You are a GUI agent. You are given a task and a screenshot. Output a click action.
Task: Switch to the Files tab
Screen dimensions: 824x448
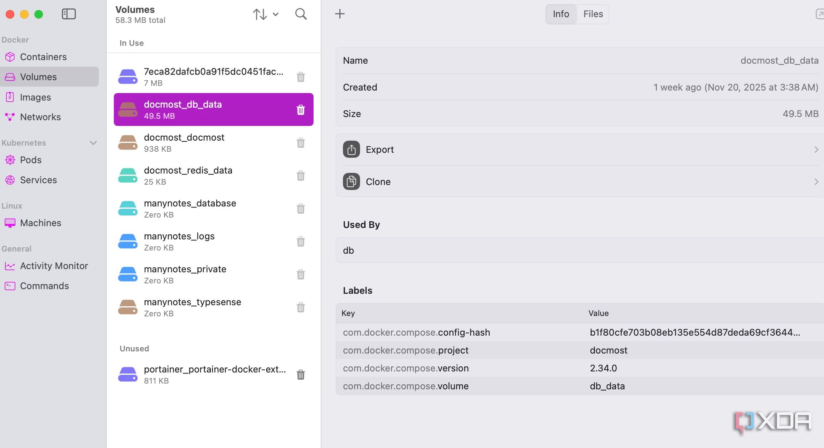(x=593, y=14)
